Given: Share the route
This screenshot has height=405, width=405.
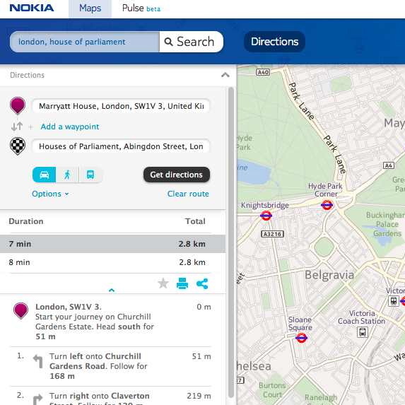Looking at the screenshot, I should [202, 283].
